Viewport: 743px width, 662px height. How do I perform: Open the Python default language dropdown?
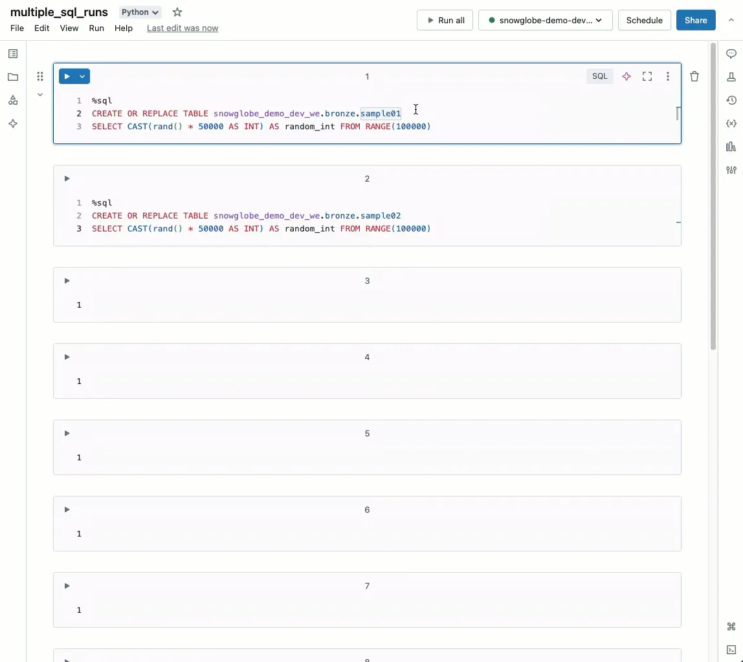point(140,12)
